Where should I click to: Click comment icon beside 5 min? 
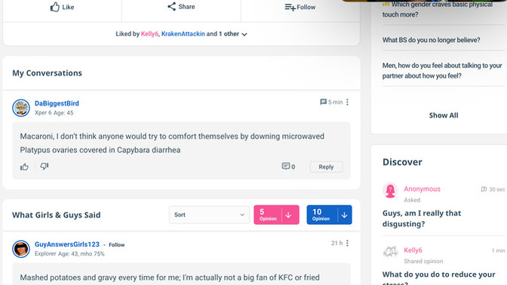[x=323, y=102]
